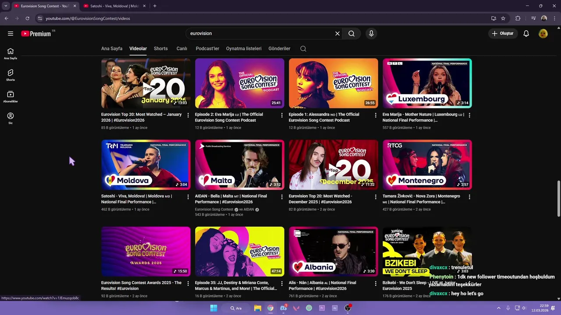Install app icon in address bar
This screenshot has width=561, height=315.
pyautogui.click(x=494, y=18)
